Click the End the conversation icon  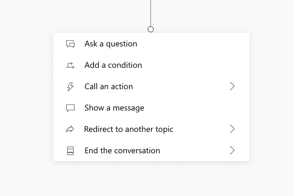70,151
